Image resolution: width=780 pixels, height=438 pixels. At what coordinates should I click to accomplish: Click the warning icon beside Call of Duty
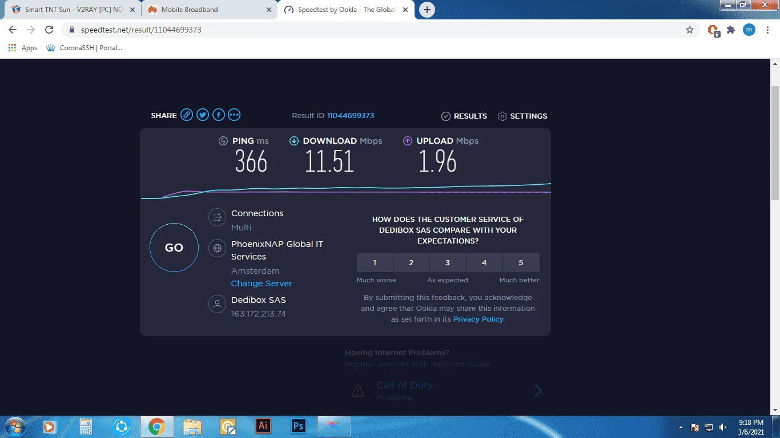[358, 391]
